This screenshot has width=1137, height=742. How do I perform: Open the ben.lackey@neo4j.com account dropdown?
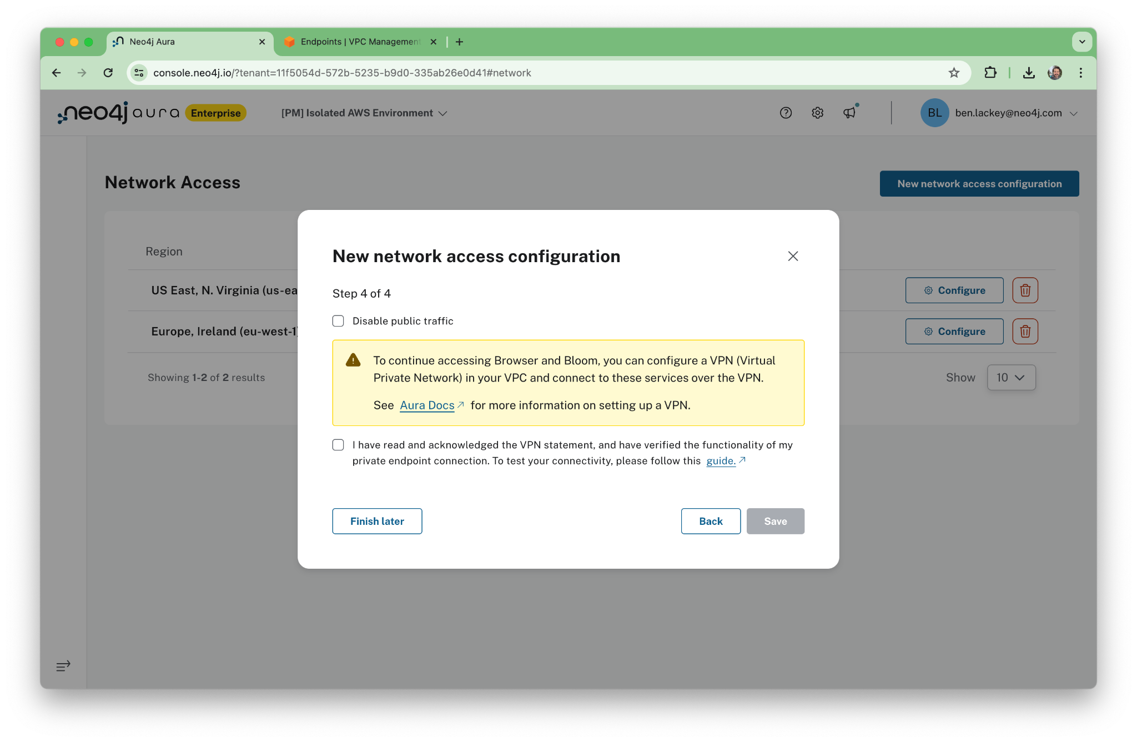pyautogui.click(x=999, y=113)
